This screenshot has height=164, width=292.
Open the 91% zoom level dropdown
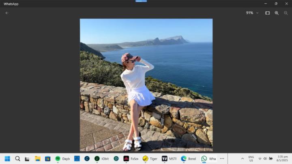pos(252,13)
